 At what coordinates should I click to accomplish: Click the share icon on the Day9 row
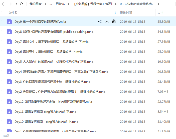click(100, 22)
